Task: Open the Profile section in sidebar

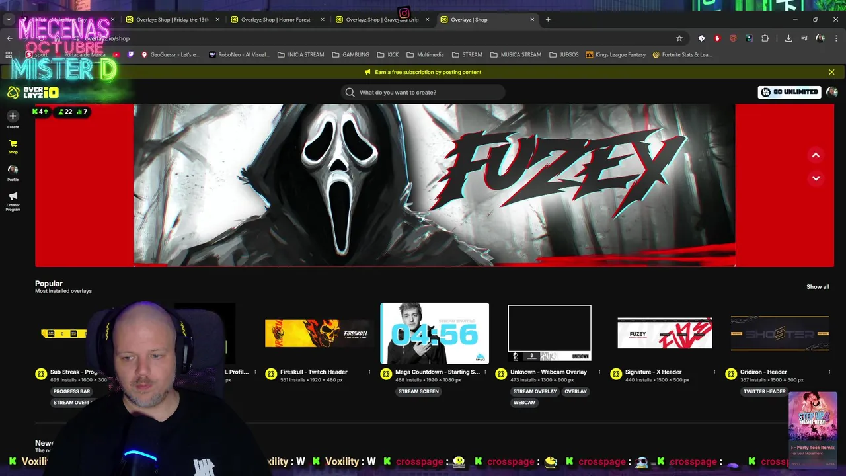Action: coord(13,173)
